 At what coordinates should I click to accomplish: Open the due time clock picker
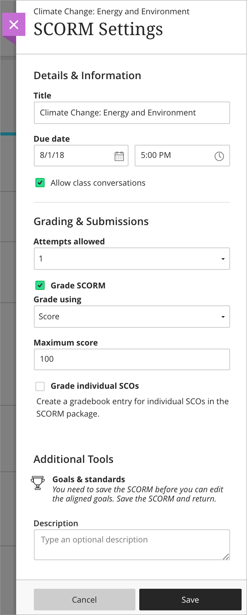(219, 156)
